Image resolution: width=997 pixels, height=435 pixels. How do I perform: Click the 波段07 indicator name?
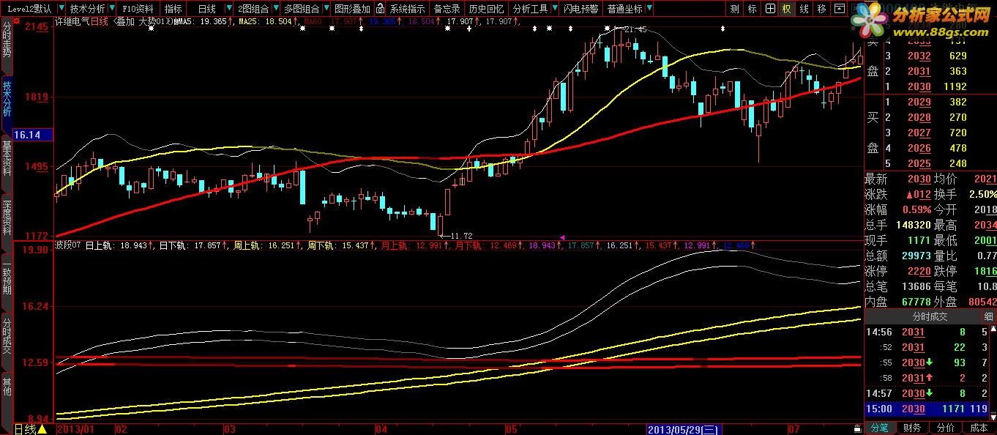point(68,246)
